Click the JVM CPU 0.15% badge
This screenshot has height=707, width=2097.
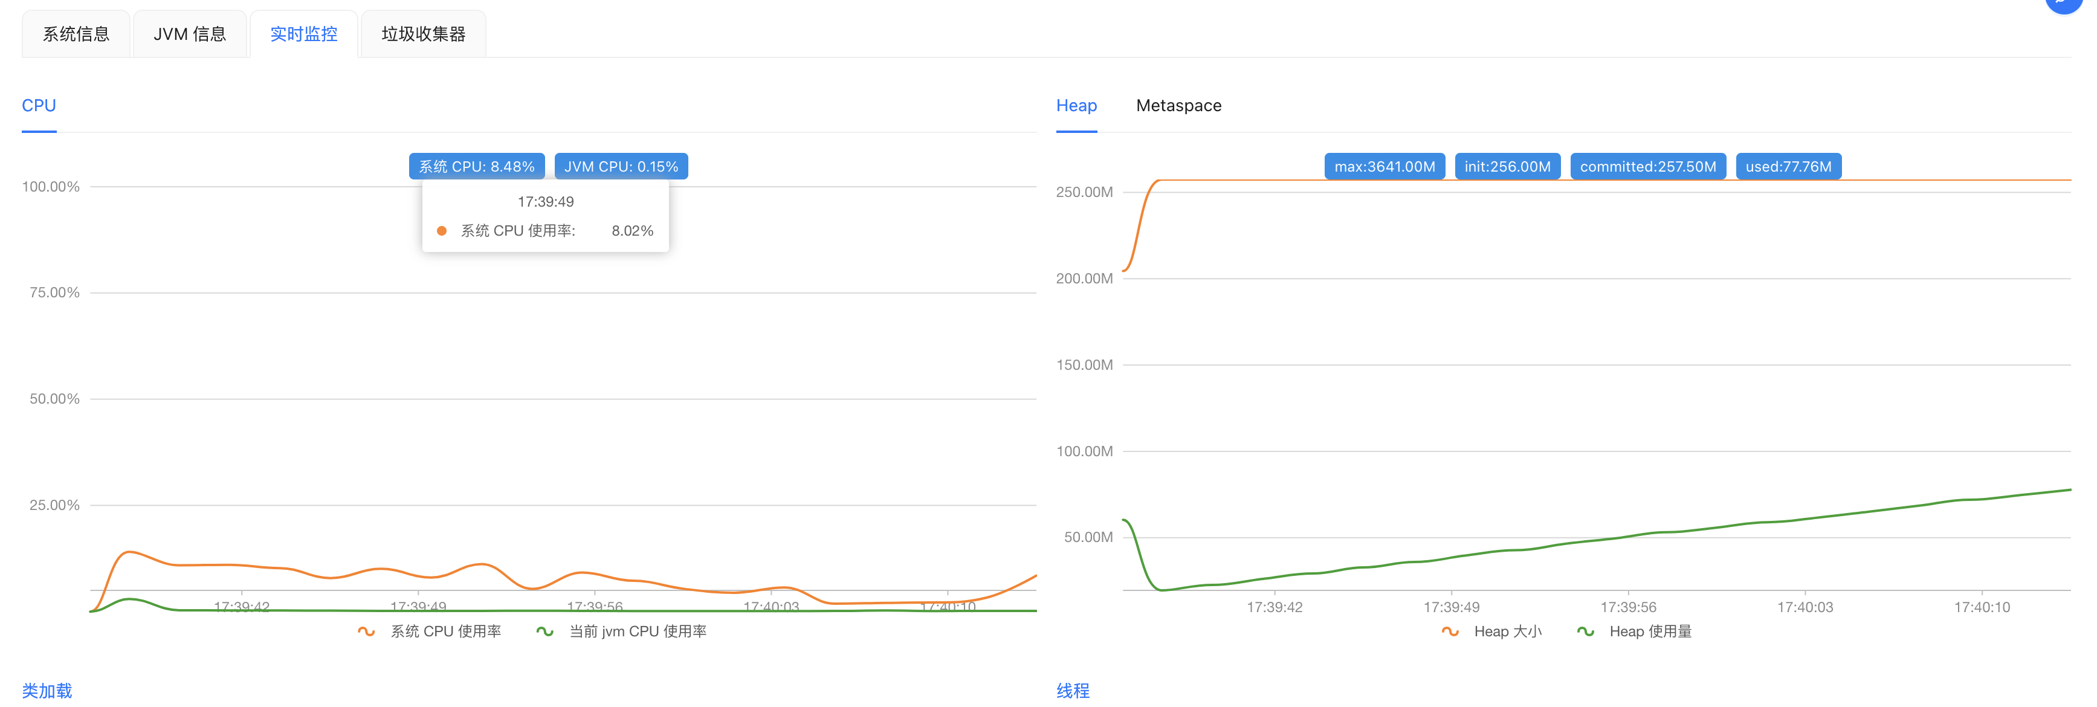click(x=621, y=167)
